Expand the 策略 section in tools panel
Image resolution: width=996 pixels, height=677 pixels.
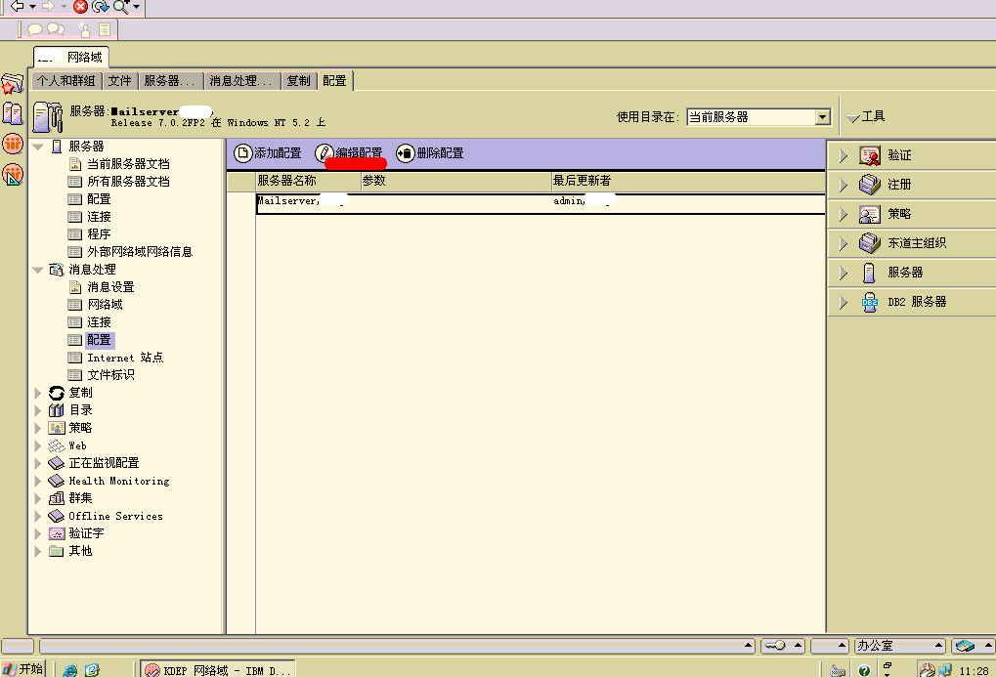[844, 214]
